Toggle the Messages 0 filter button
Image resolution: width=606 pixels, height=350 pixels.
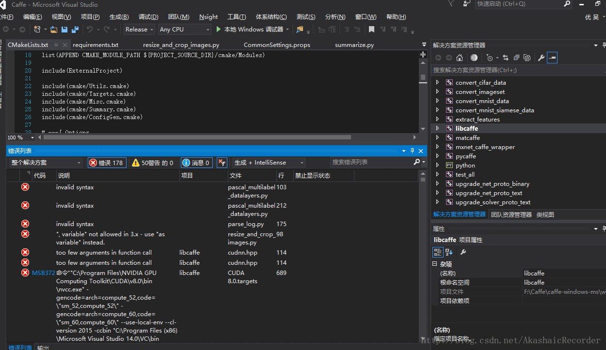(x=196, y=163)
